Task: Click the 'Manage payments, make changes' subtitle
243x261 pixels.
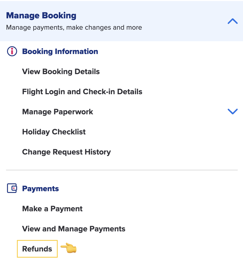Action: tap(74, 27)
